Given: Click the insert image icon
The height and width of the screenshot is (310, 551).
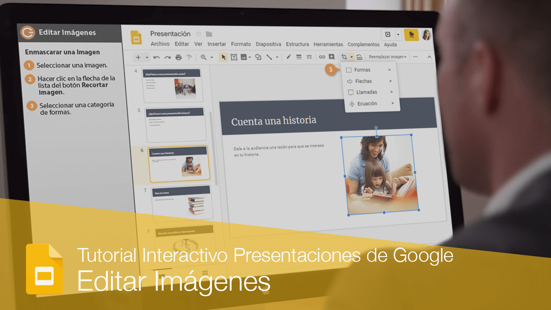Looking at the screenshot, I should click(x=244, y=57).
